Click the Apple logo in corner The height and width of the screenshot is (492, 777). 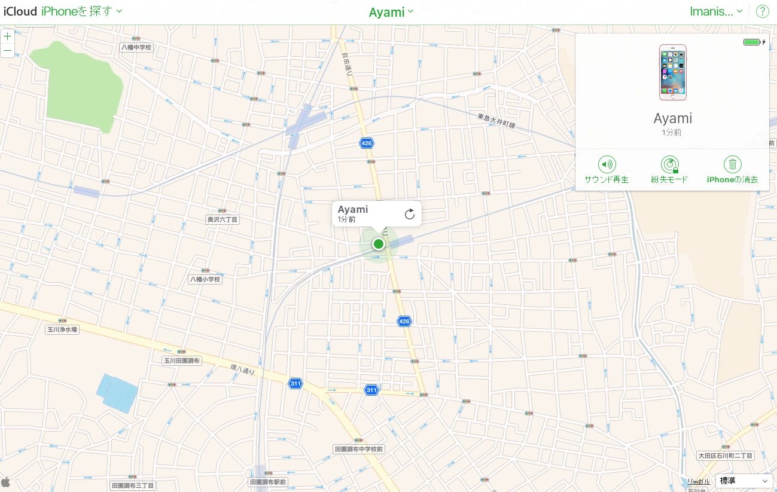[5, 482]
